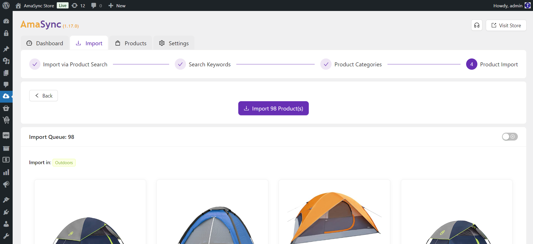This screenshot has width=533, height=244.
Task: Select the Import tab
Action: pyautogui.click(x=89, y=43)
